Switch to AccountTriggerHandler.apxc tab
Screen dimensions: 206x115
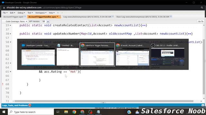(43, 17)
